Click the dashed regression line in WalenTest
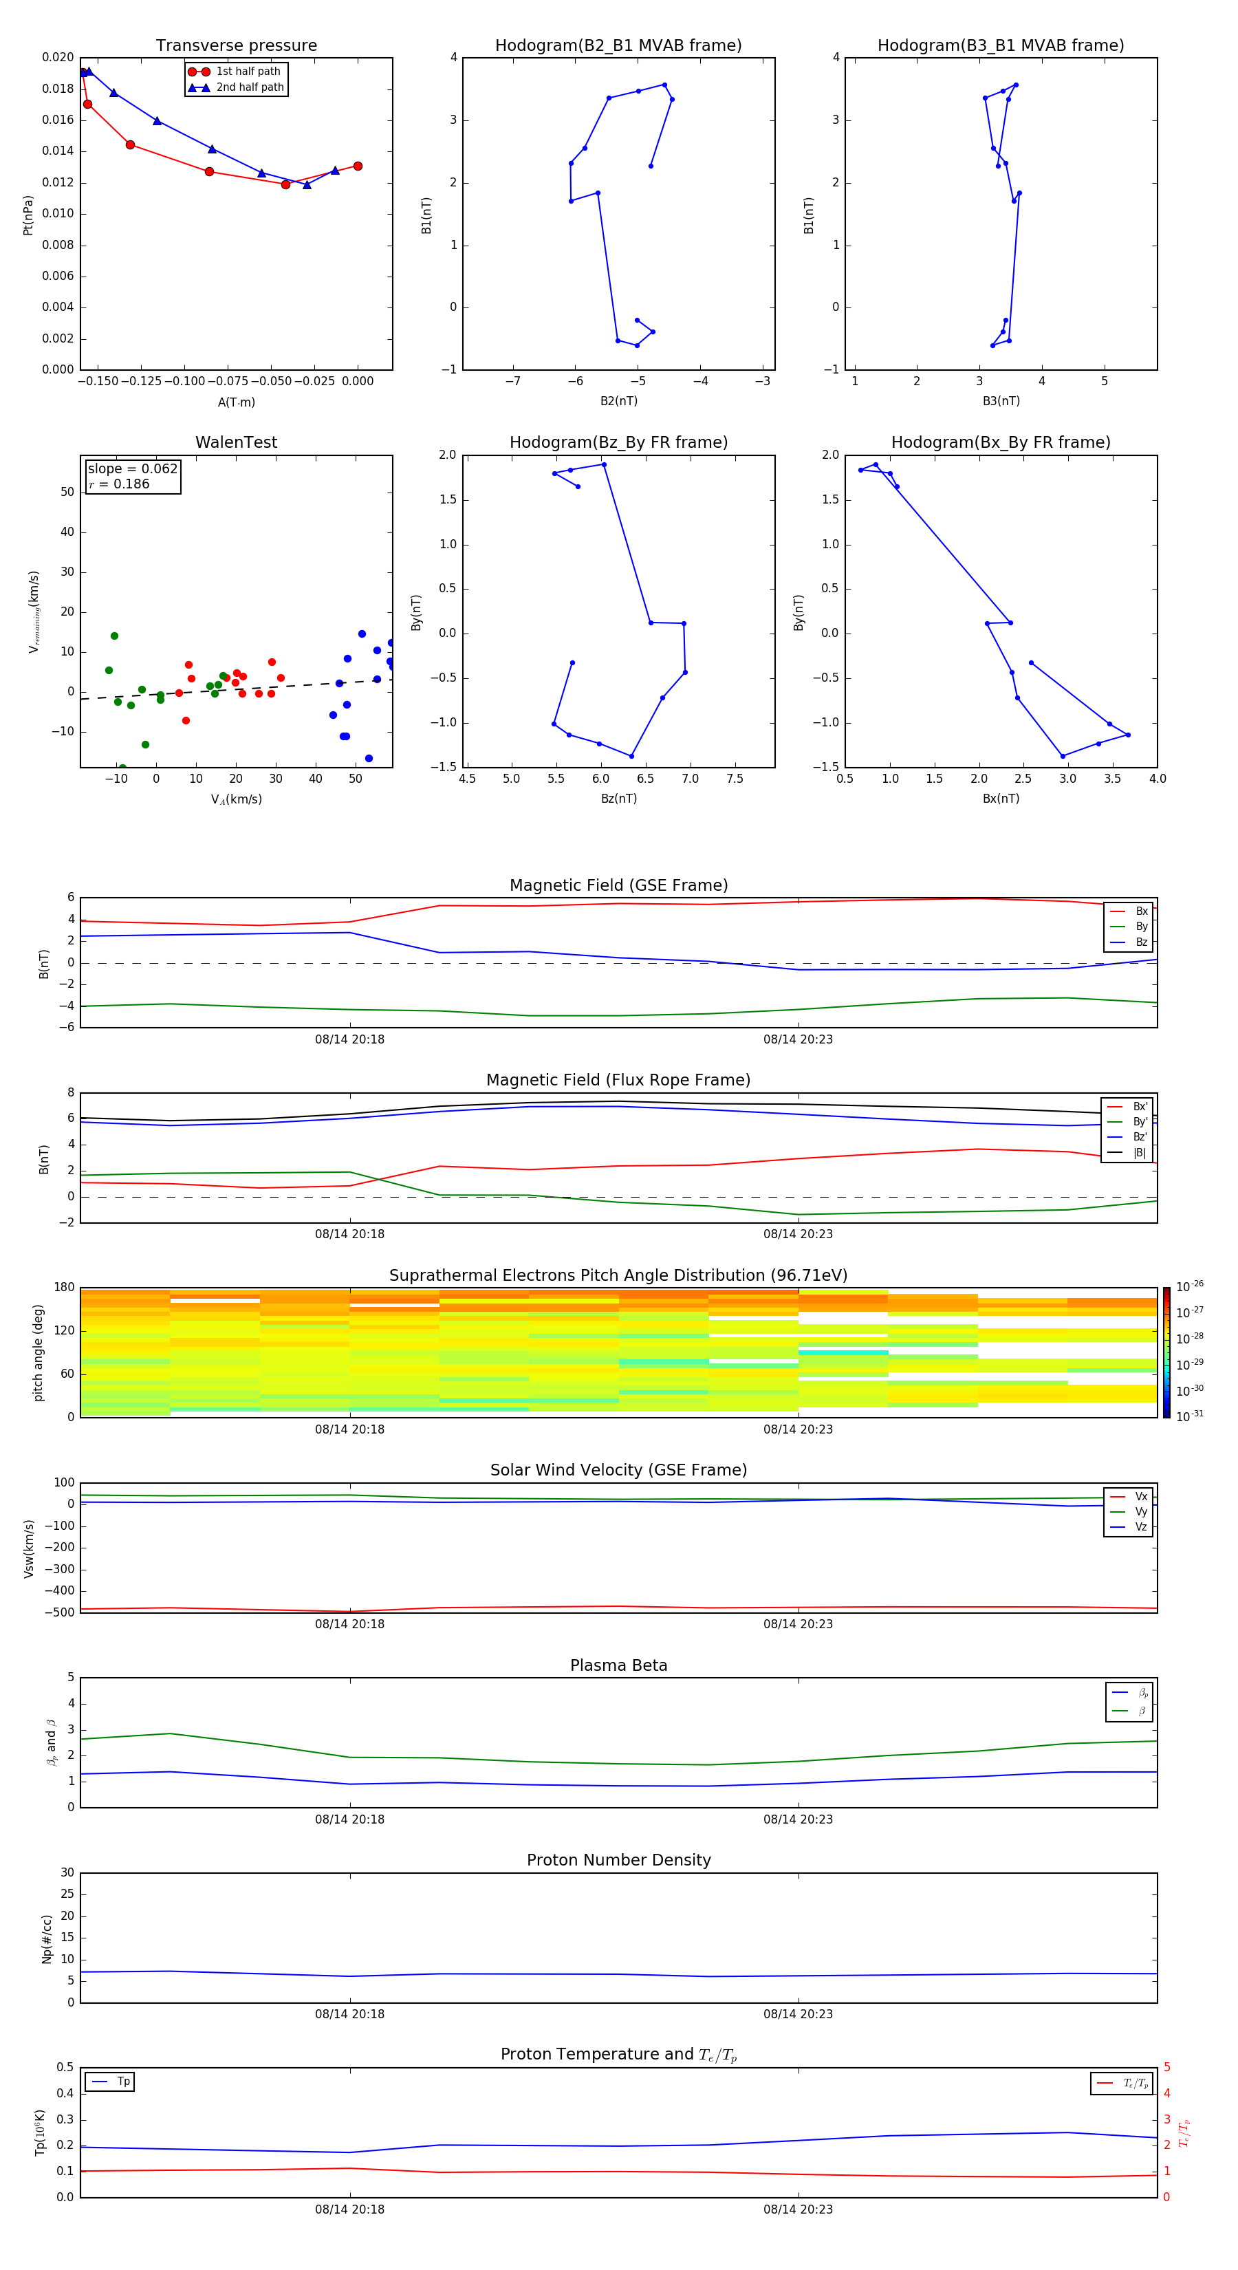This screenshot has height=2270, width=1238. (x=236, y=690)
